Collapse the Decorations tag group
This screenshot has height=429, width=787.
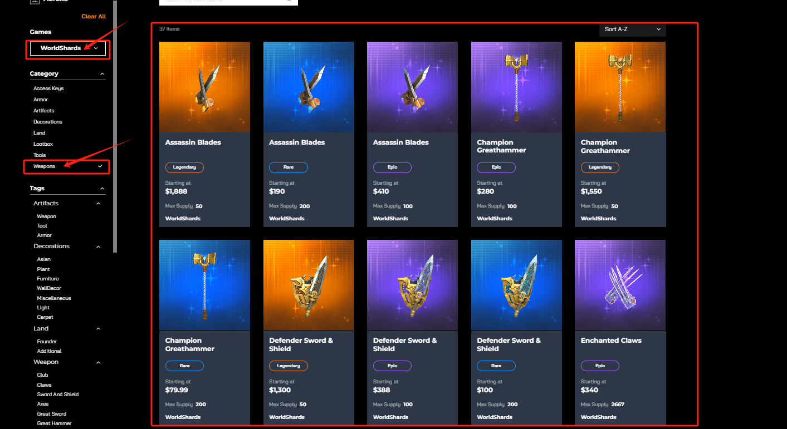coord(98,246)
